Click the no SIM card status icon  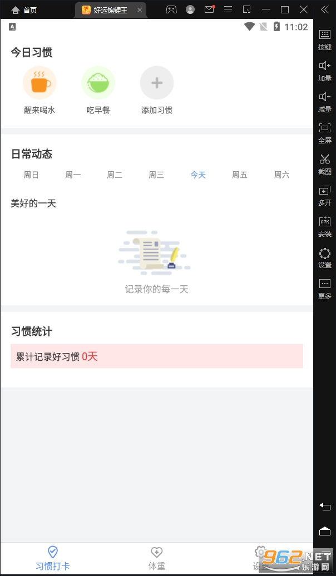click(x=264, y=27)
